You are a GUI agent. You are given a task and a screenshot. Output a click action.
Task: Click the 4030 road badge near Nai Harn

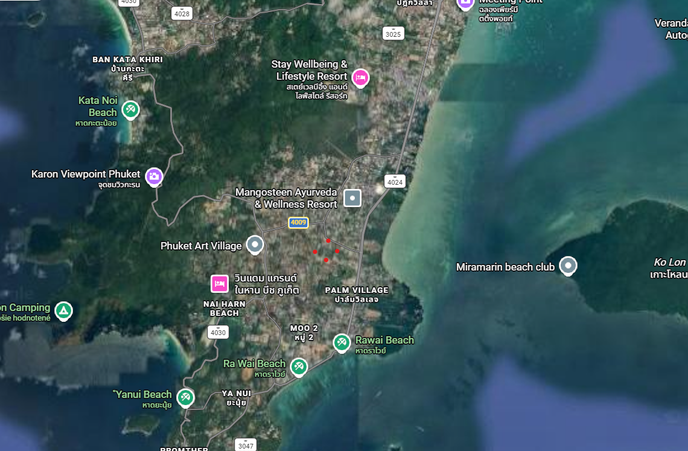point(218,332)
